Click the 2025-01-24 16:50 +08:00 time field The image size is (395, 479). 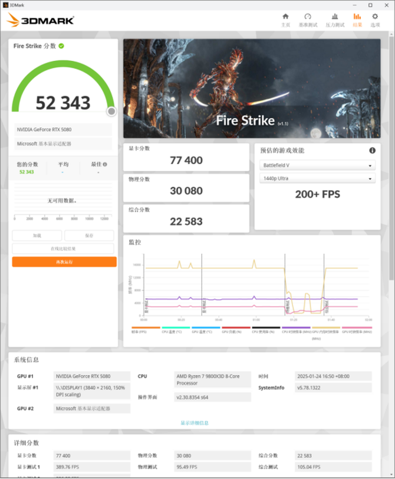pos(333,376)
